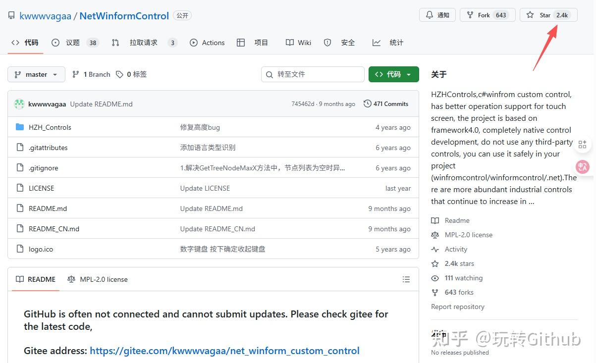View the 2.4k stars link
Image resolution: width=596 pixels, height=363 pixels.
click(453, 263)
